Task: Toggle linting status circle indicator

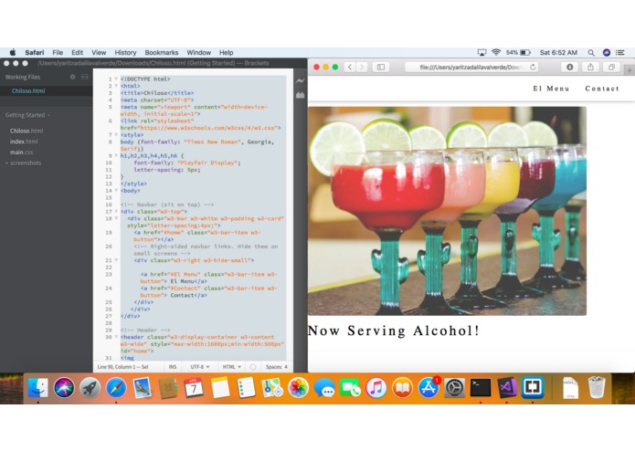Action: point(253,367)
